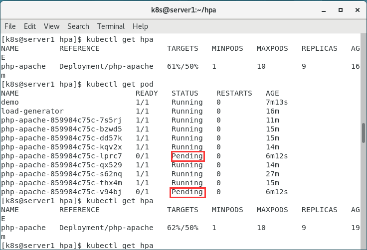Click the RESTARTS column header

click(x=234, y=93)
